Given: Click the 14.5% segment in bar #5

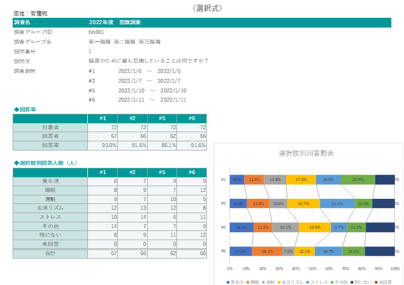Looking at the screenshot, I should pos(242,228).
